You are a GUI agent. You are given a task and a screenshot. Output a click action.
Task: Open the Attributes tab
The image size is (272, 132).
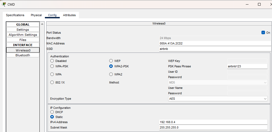69,15
